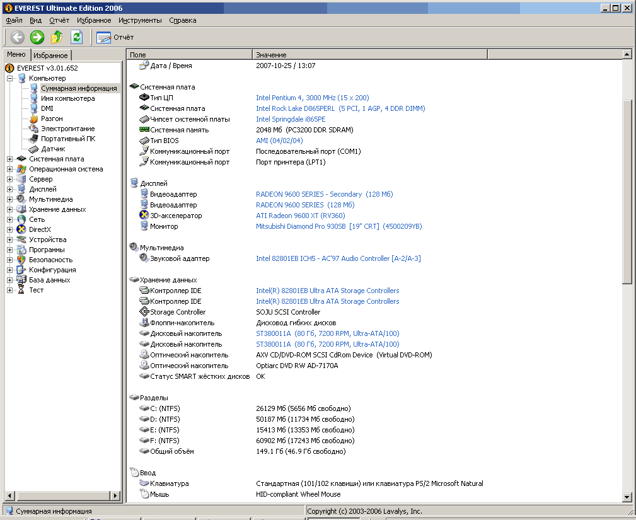Open the Intel Pentium 4, 3000 MHz link

pyautogui.click(x=312, y=97)
